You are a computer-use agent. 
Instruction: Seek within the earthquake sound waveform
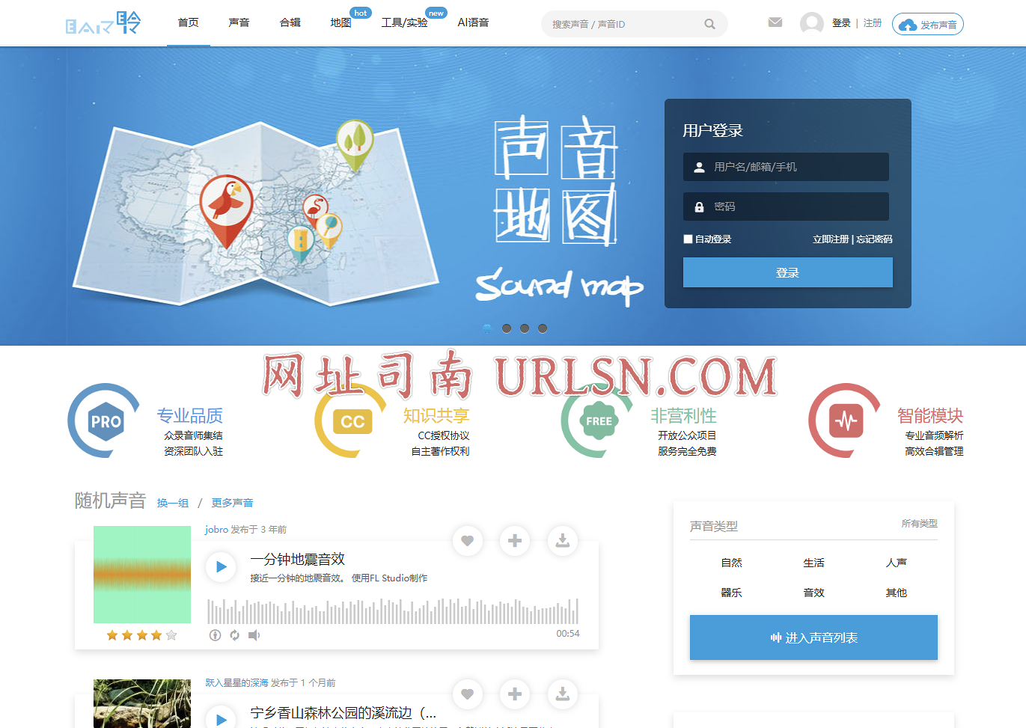pyautogui.click(x=393, y=611)
